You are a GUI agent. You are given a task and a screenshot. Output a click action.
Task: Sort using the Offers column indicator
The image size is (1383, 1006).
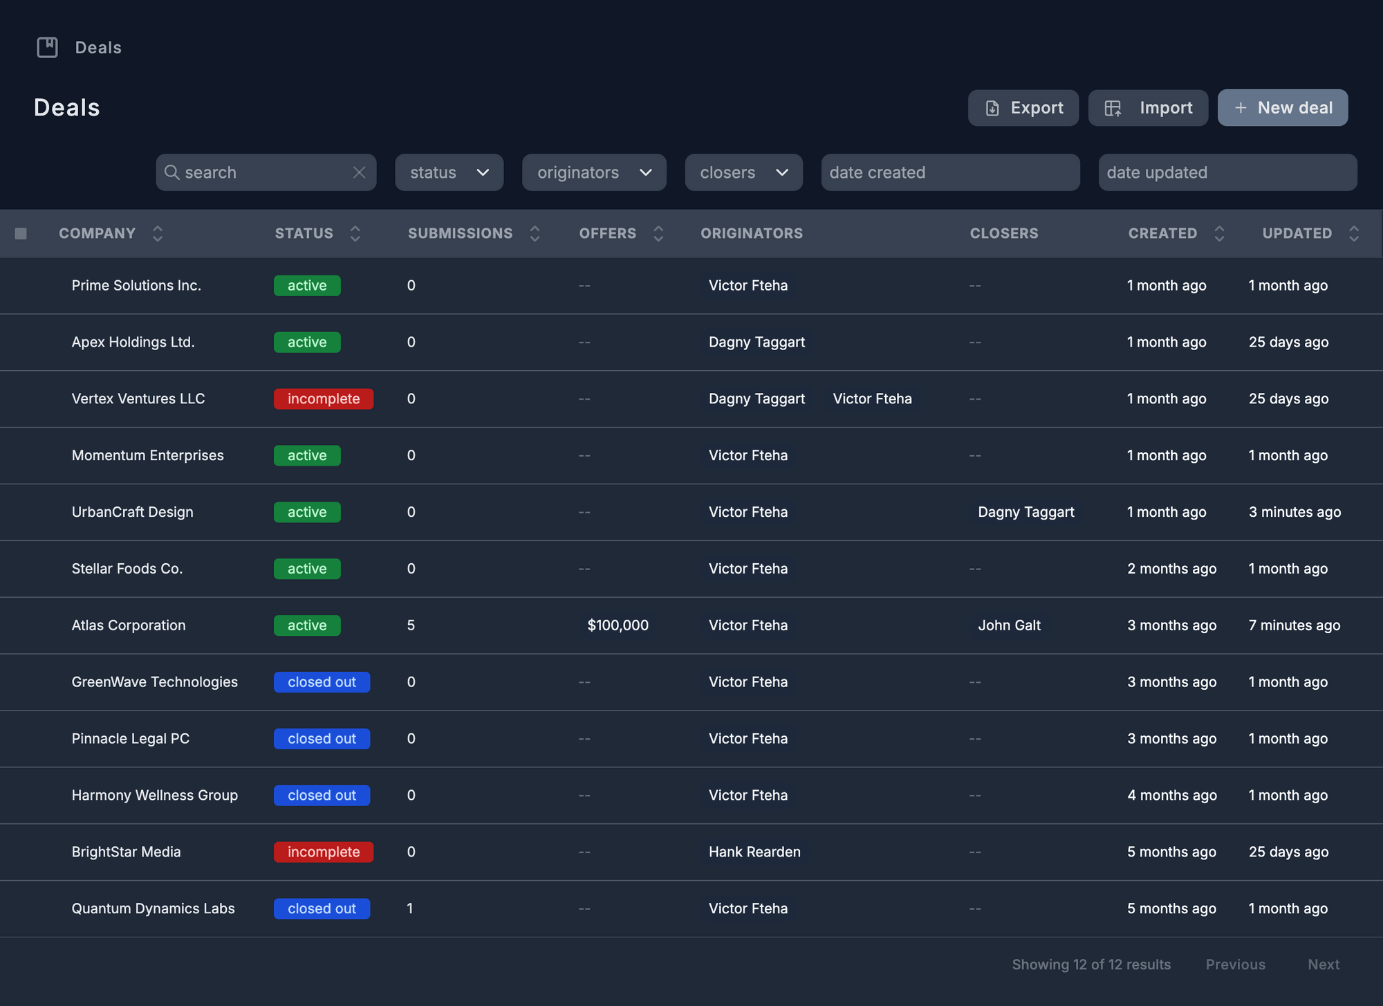click(x=658, y=233)
